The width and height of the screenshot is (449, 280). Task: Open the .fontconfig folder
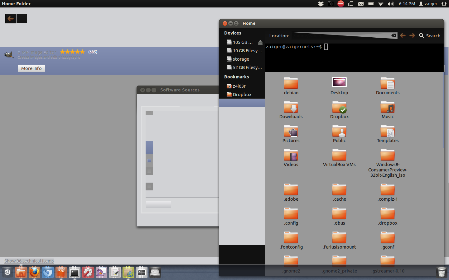tap(291, 240)
